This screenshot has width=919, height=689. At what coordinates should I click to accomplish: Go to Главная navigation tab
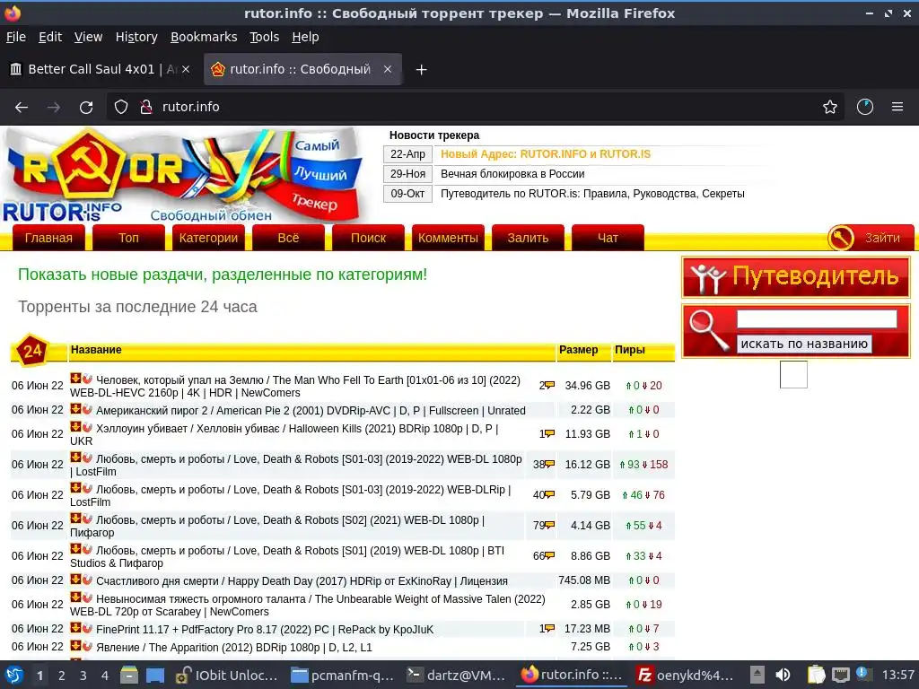tap(48, 238)
